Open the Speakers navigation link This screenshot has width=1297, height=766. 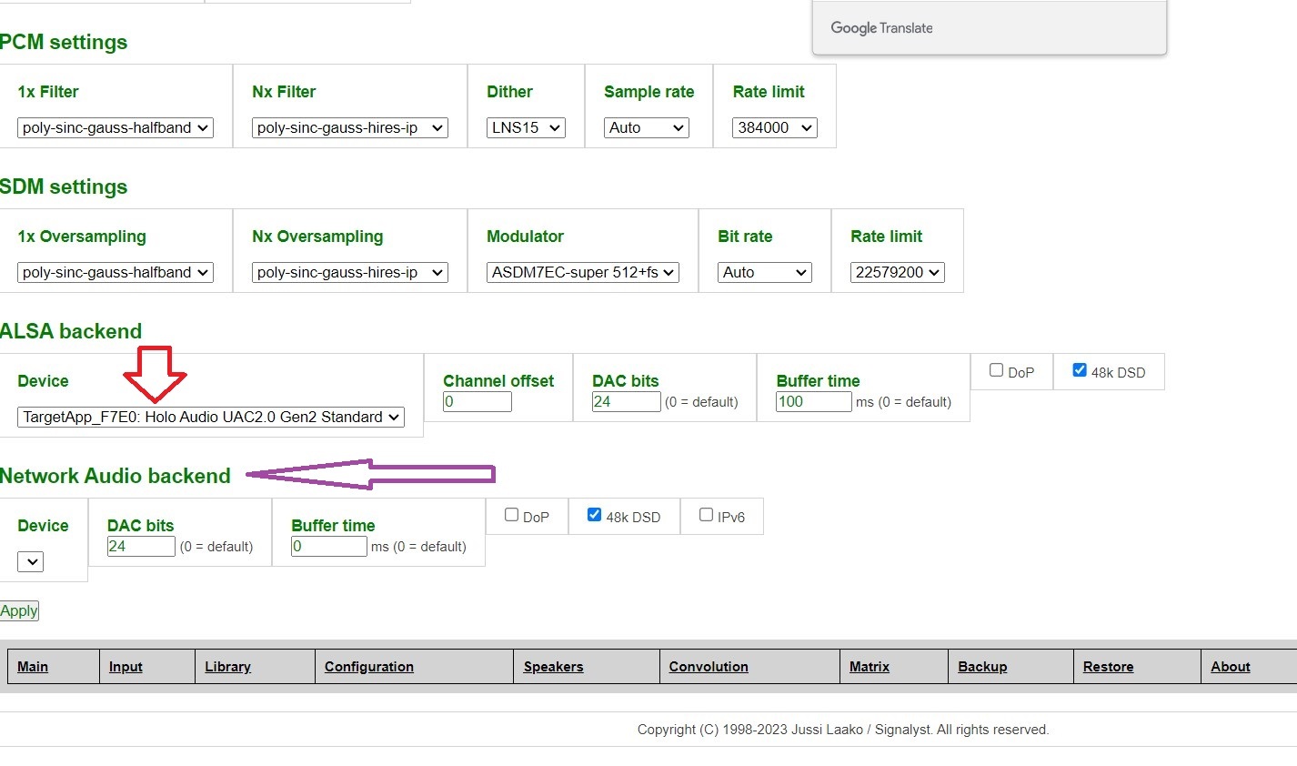click(x=553, y=667)
